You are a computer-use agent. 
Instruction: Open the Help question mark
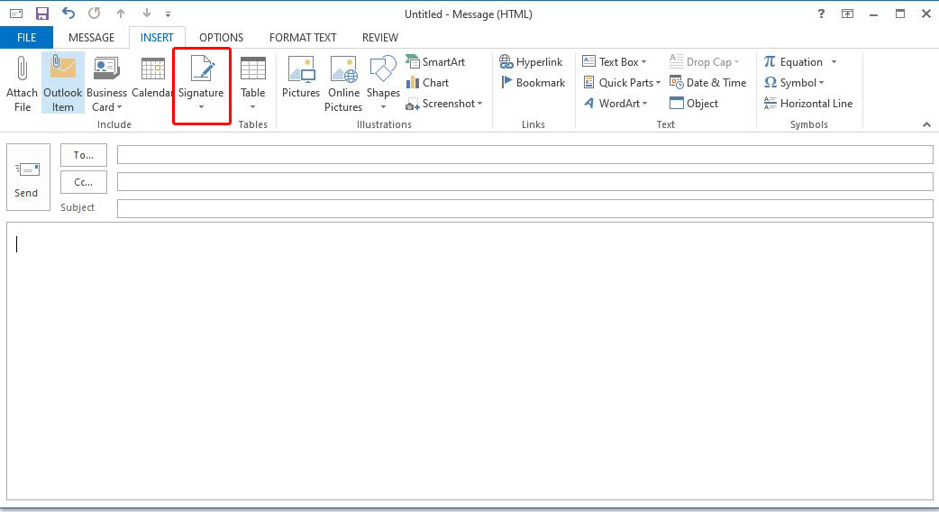tap(821, 14)
